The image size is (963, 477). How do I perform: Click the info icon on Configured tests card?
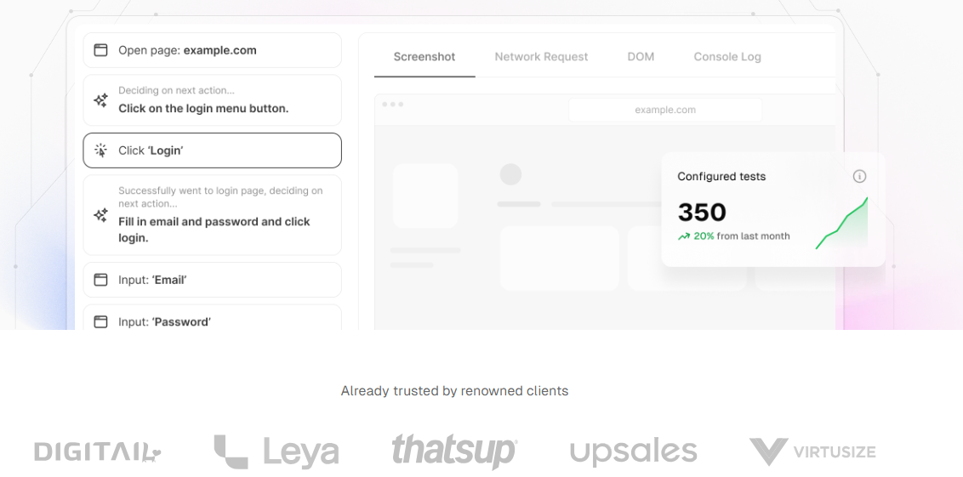[x=859, y=176]
